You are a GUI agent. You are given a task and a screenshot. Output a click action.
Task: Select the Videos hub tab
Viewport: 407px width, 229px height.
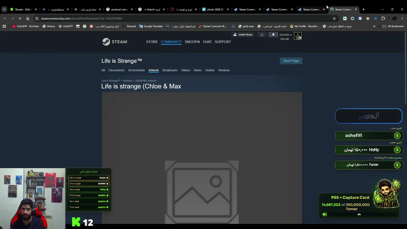[186, 70]
